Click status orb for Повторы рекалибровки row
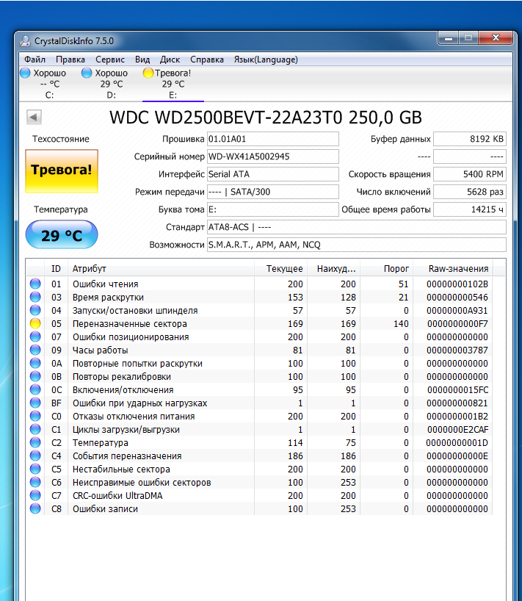Image resolution: width=522 pixels, height=601 pixels. tap(35, 376)
